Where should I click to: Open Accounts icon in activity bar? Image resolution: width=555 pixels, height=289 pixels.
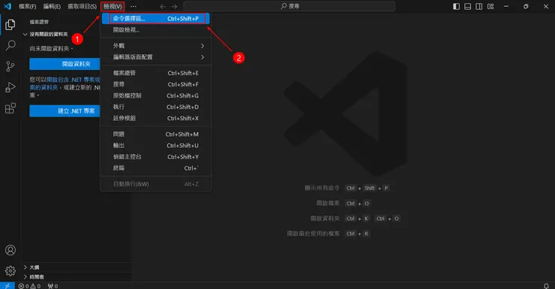10,250
